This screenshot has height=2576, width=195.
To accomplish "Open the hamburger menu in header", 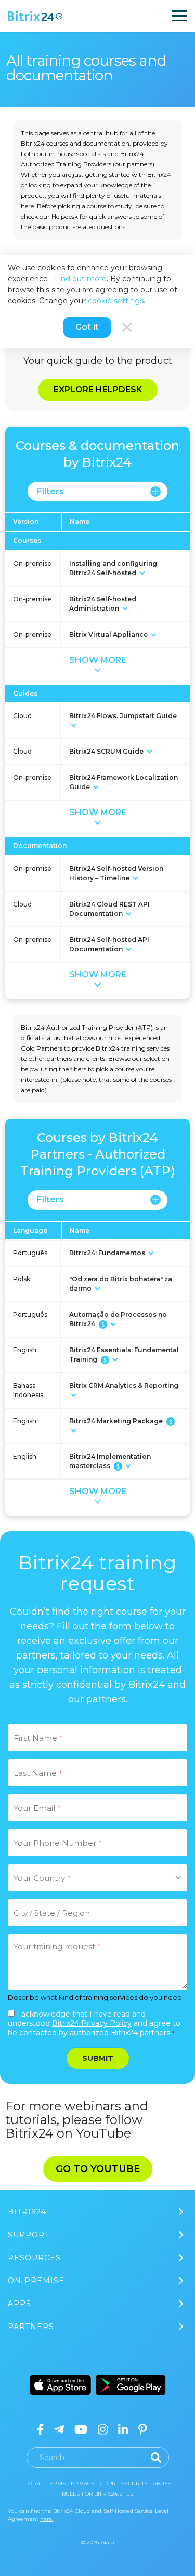I will pyautogui.click(x=179, y=16).
